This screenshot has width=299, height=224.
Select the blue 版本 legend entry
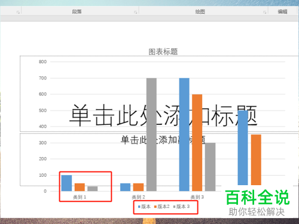pyautogui.click(x=144, y=207)
